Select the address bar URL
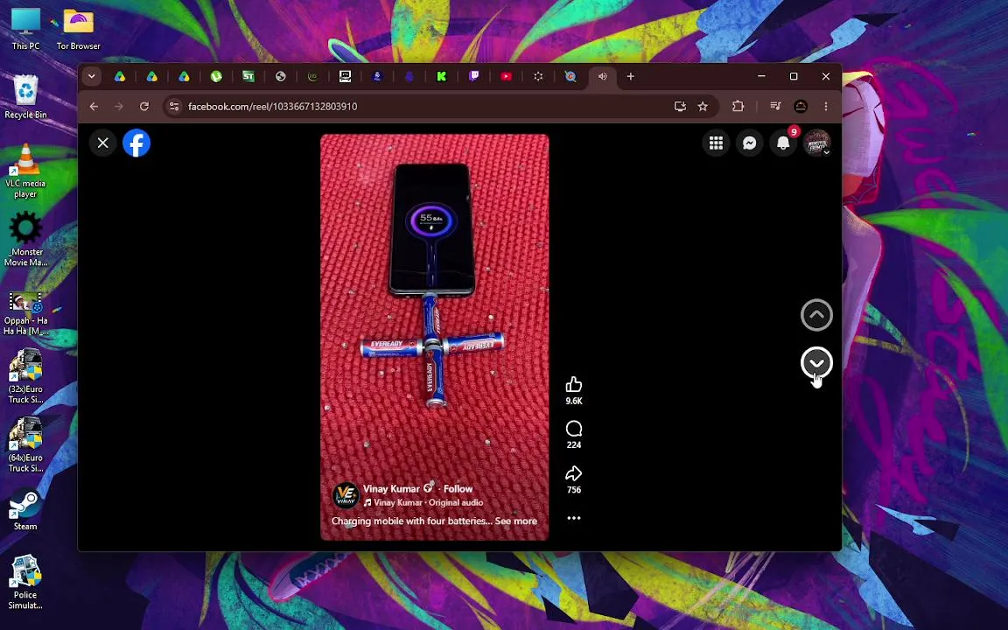 (x=273, y=106)
